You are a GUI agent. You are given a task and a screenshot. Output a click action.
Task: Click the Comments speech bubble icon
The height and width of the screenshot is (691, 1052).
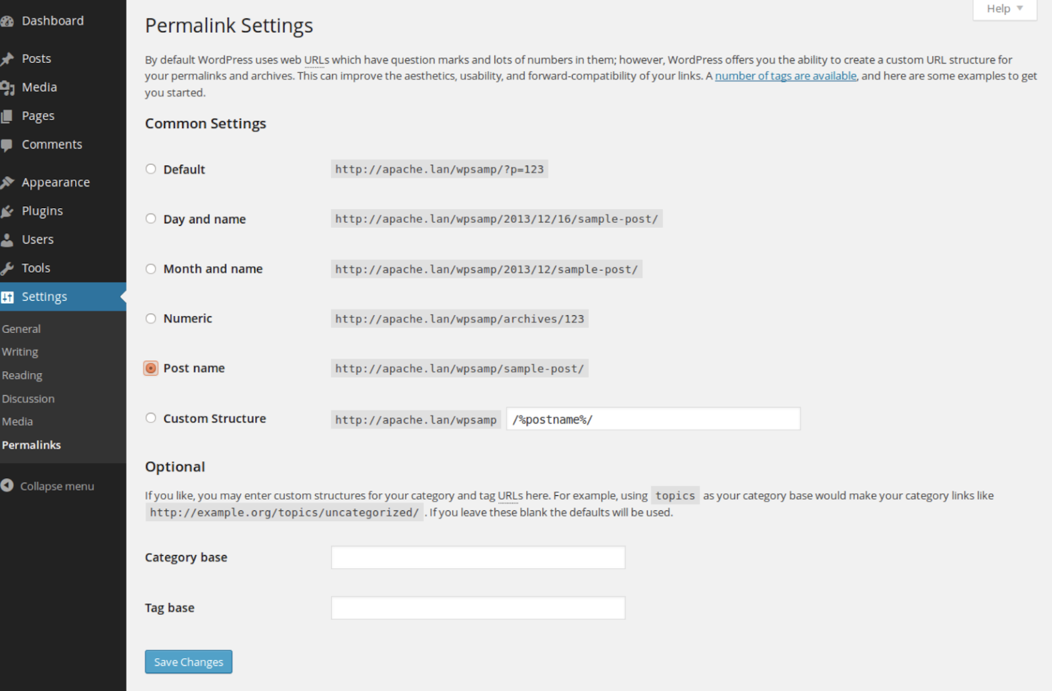click(x=7, y=145)
